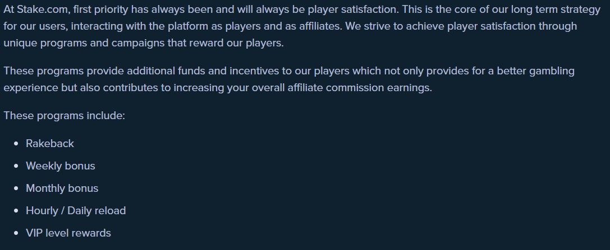This screenshot has height=250, width=610.
Task: Click the word 'experience' starting second paragraph line
Action: tap(31, 88)
